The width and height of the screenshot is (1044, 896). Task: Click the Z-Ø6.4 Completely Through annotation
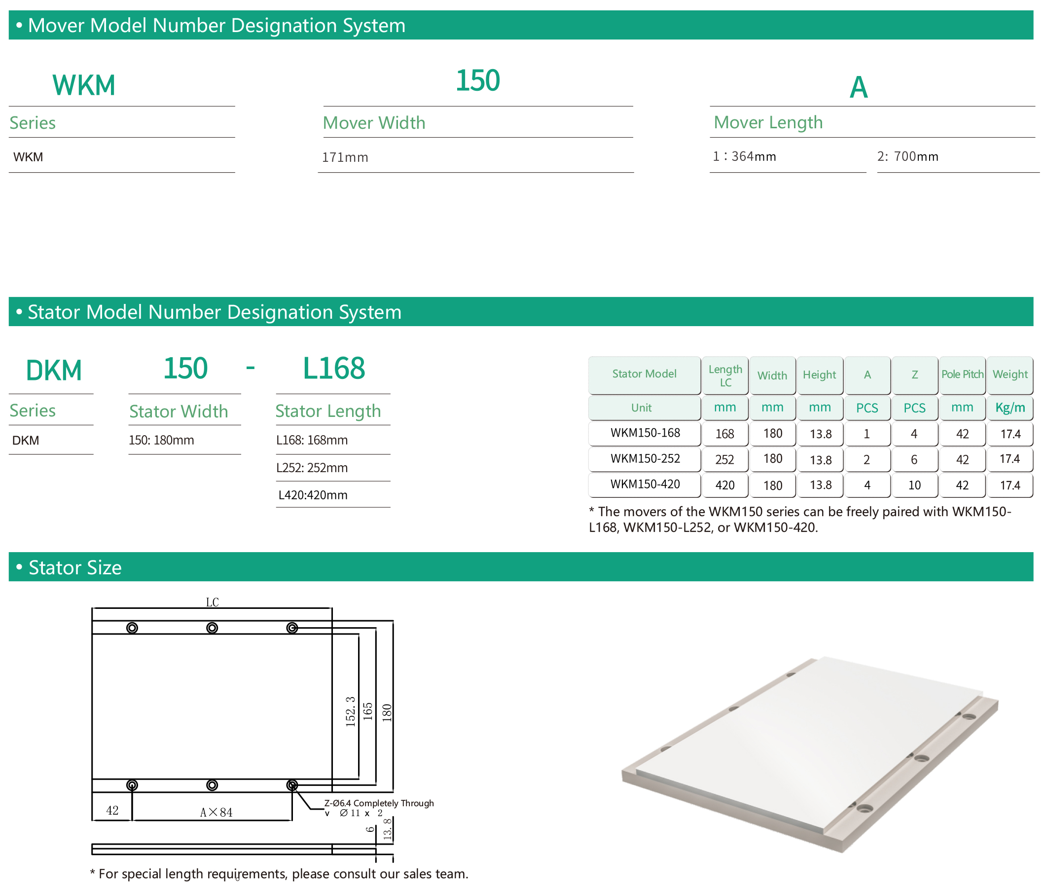tap(379, 803)
